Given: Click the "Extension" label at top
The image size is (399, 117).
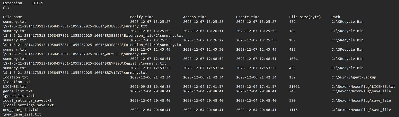Looking at the screenshot, I should 13,3.
